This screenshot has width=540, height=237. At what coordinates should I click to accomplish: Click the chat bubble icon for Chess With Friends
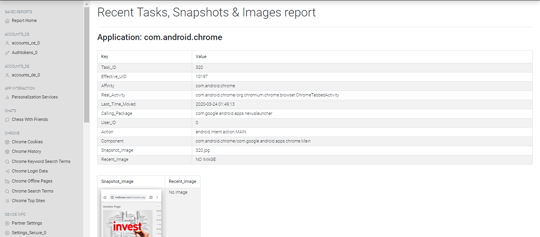coord(7,120)
